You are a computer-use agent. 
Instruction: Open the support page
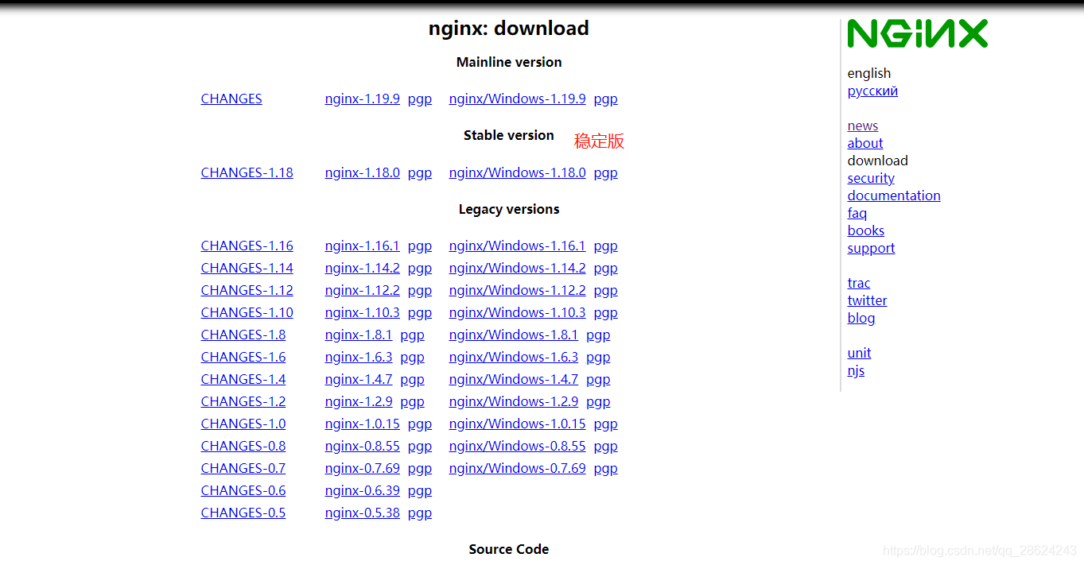(871, 248)
